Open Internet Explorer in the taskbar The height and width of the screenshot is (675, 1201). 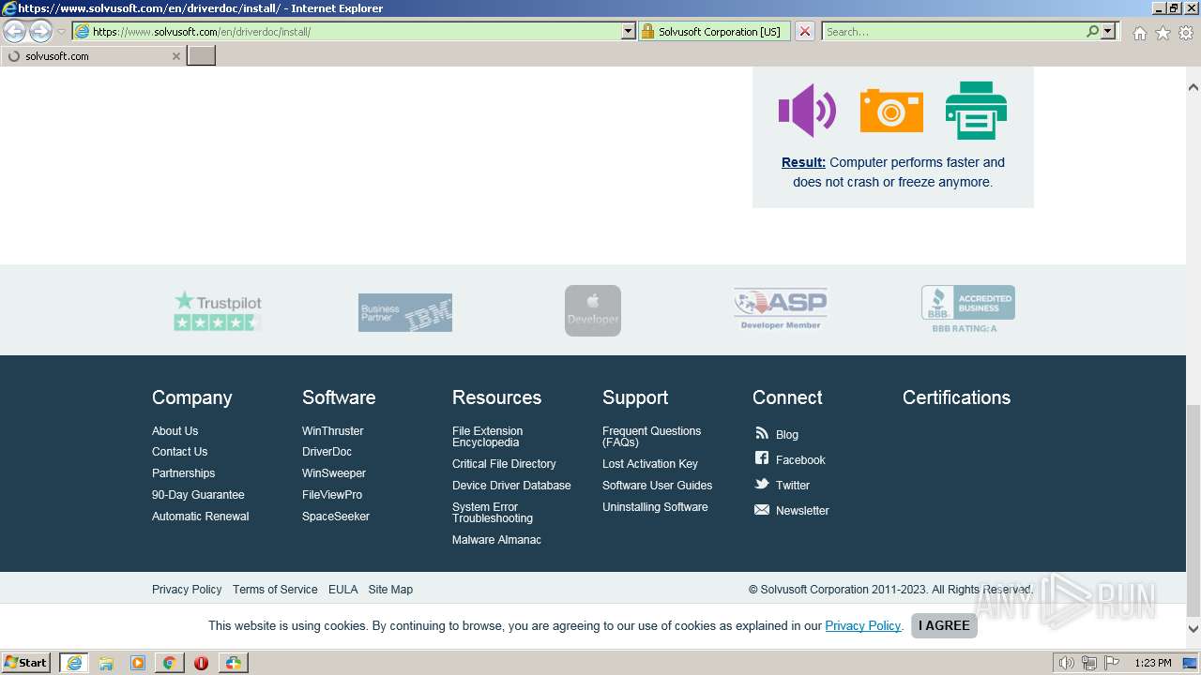point(74,663)
